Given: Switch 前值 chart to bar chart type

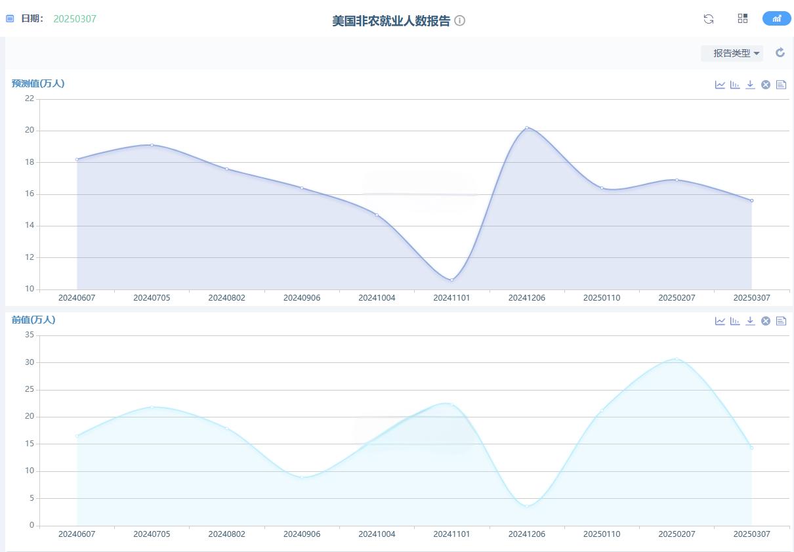Looking at the screenshot, I should click(735, 321).
